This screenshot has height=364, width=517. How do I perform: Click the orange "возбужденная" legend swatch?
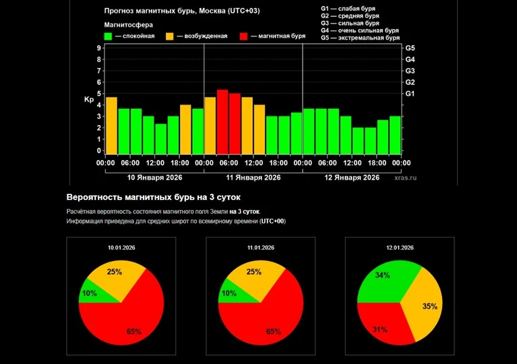point(169,36)
